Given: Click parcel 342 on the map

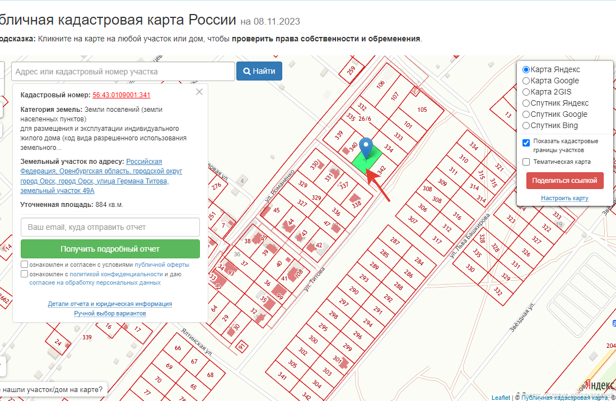Looking at the screenshot, I should (x=381, y=170).
